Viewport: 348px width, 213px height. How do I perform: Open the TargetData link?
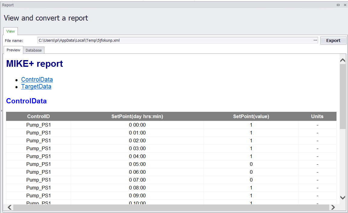36,86
